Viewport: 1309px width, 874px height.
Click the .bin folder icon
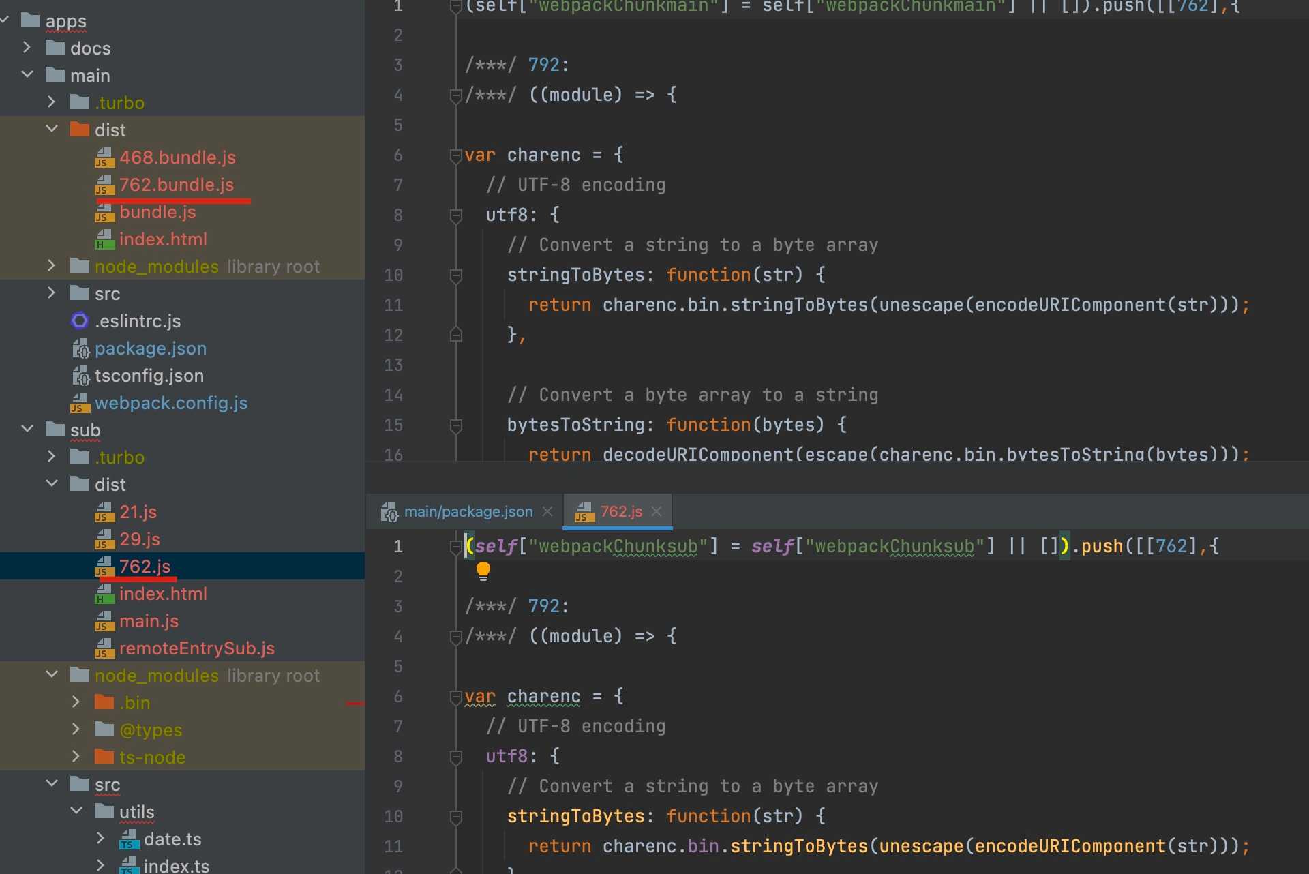click(104, 702)
